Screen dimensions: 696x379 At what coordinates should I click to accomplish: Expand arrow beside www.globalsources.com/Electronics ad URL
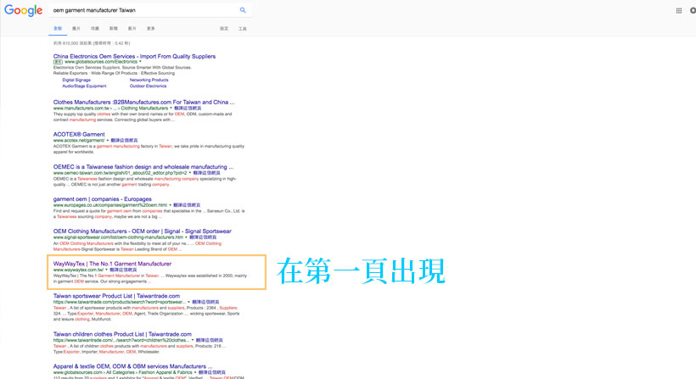(140, 62)
